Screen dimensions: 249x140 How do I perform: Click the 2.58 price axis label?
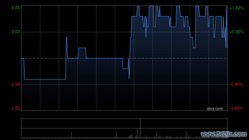coord(16,84)
